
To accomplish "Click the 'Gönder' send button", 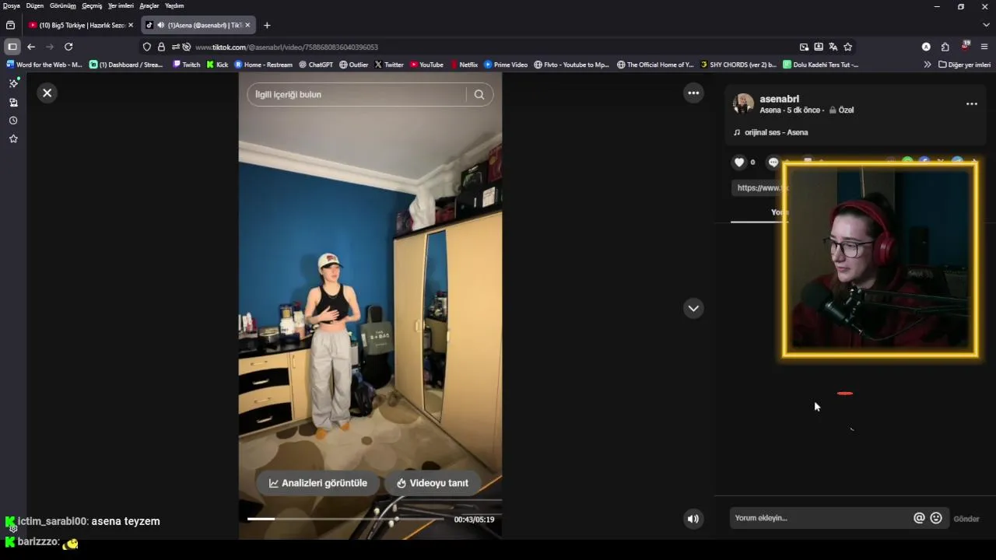I will pos(966,519).
